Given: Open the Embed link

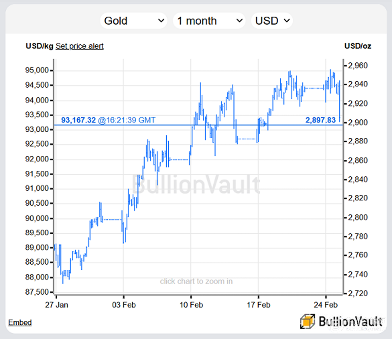Looking at the screenshot, I should 20,322.
